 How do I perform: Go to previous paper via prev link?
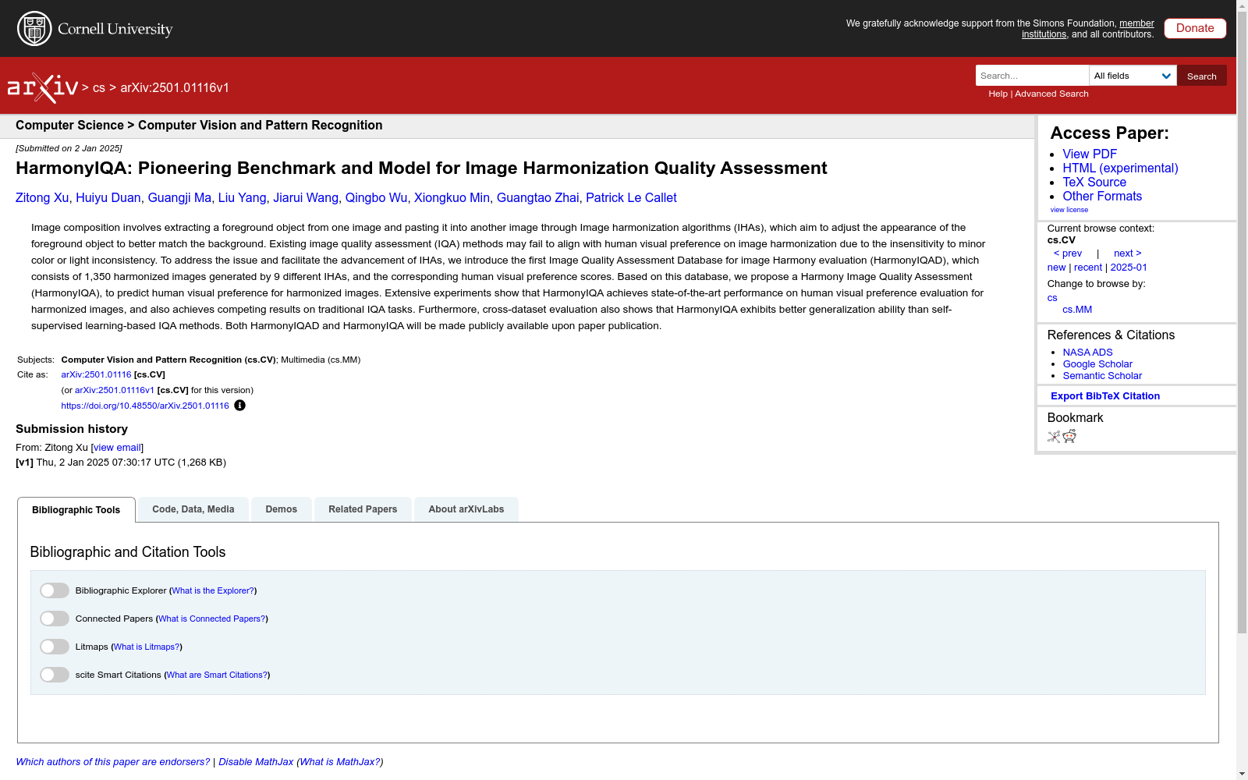click(x=1068, y=253)
